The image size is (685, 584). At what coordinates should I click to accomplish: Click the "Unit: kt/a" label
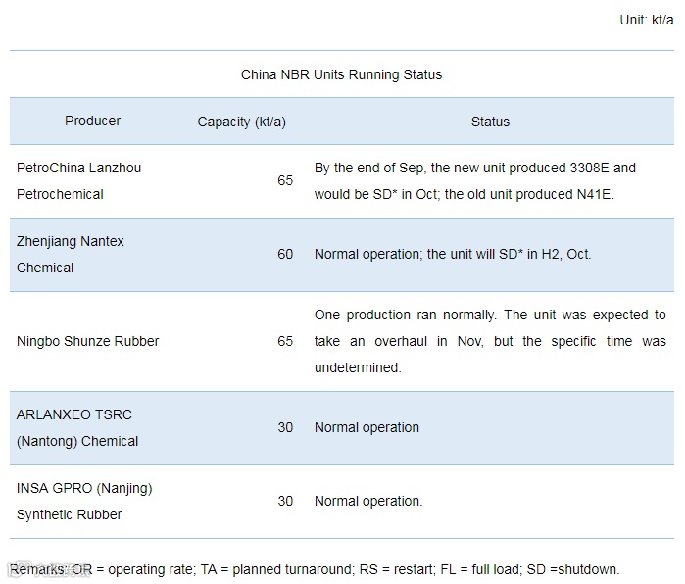[646, 20]
